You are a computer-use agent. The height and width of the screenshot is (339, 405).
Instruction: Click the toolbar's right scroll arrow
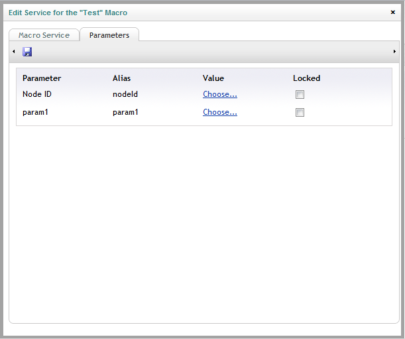[394, 52]
